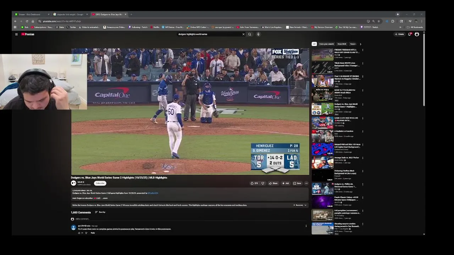Run search with the magnifier button
454x255 pixels.
[250, 34]
